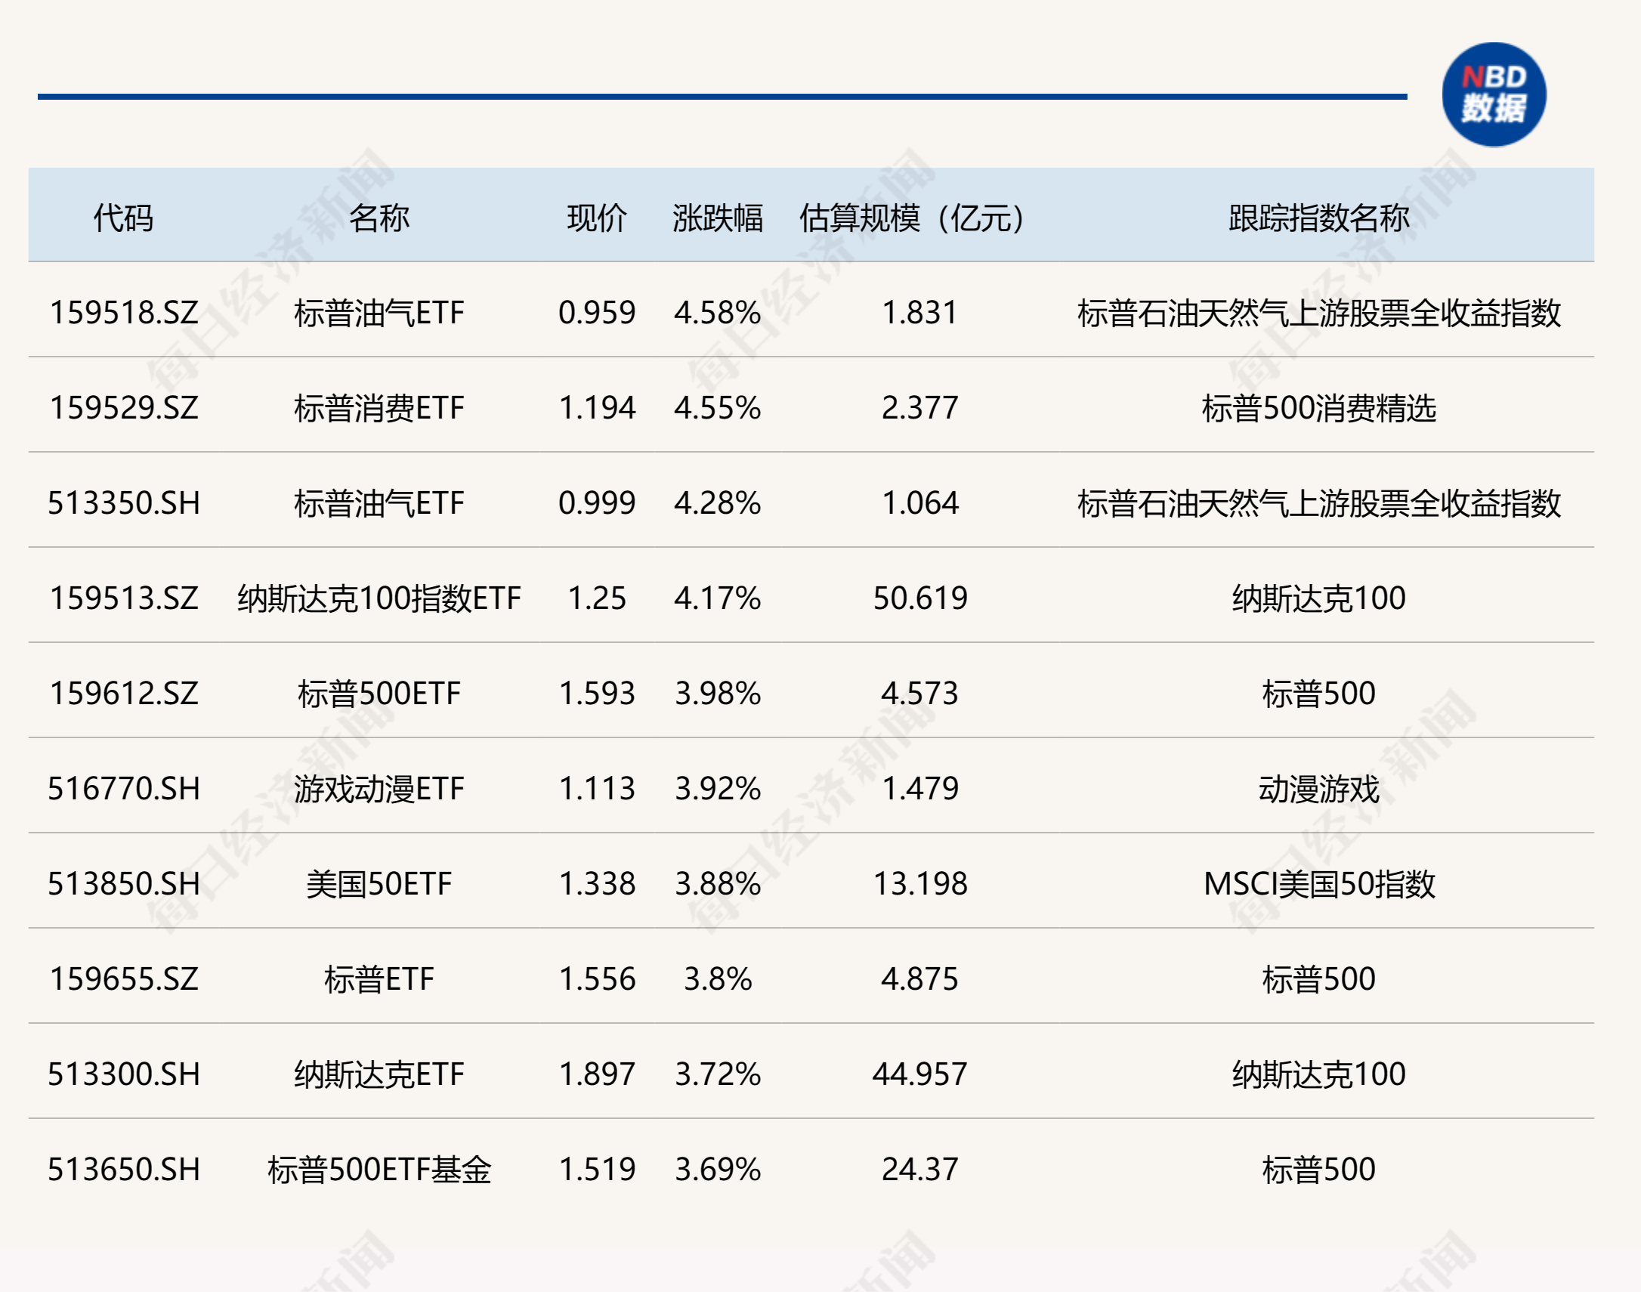1641x1292 pixels.
Task: Click the scale value 13.198
Action: pyautogui.click(x=919, y=883)
